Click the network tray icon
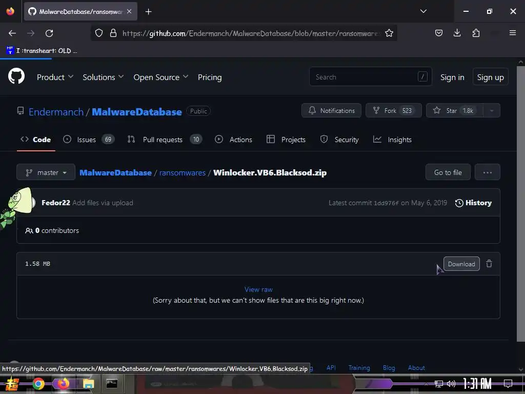The height and width of the screenshot is (394, 525). (439, 384)
